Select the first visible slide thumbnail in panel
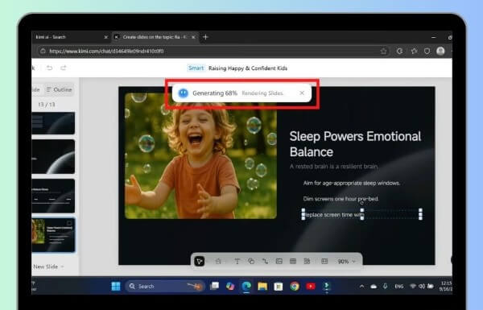 53,123
